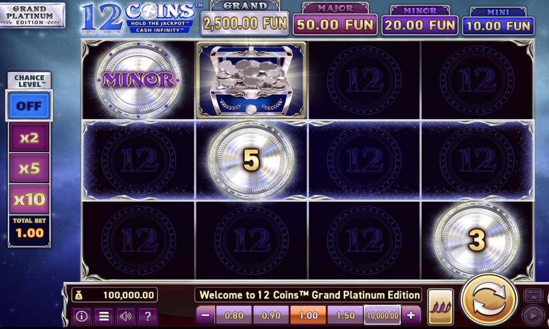Viewport: 549px width, 329px height.
Task: Enable x10 Chance Level
Action: click(x=29, y=199)
